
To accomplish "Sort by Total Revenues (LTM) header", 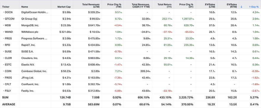I will (91, 6).
